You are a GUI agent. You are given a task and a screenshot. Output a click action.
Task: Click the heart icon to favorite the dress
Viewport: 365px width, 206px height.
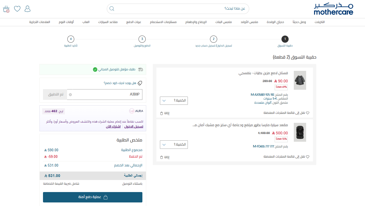308,112
